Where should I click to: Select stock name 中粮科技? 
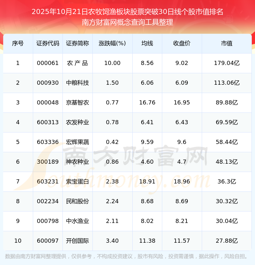tap(77, 83)
